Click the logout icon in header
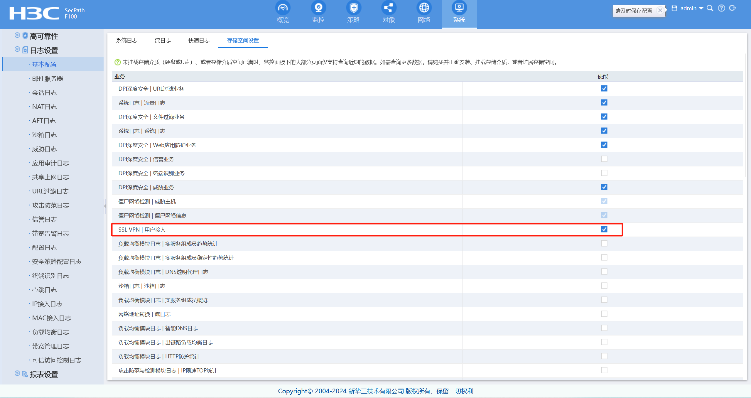The height and width of the screenshot is (398, 751). tap(733, 8)
